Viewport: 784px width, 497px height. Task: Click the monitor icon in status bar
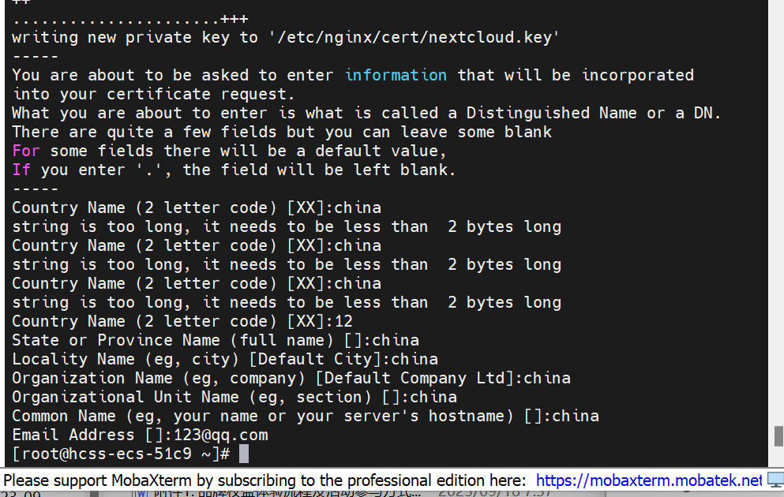pos(775,480)
